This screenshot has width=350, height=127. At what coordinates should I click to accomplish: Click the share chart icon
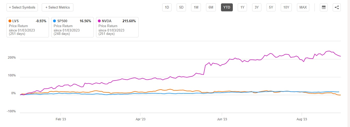click(x=337, y=7)
